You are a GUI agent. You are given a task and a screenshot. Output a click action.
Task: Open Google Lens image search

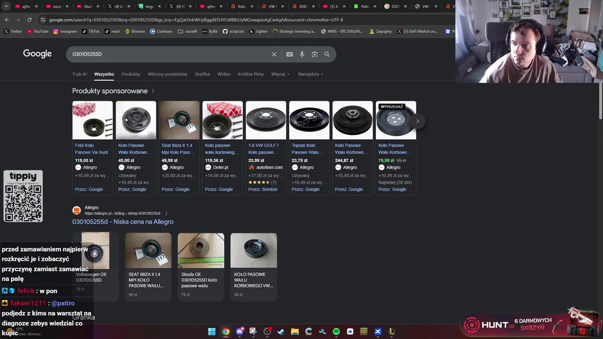tap(315, 54)
